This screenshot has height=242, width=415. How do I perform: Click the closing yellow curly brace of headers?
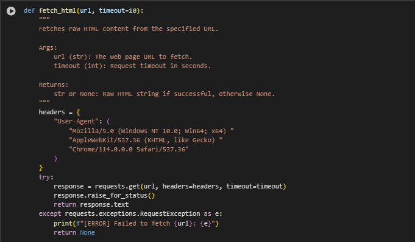pyautogui.click(x=41, y=168)
